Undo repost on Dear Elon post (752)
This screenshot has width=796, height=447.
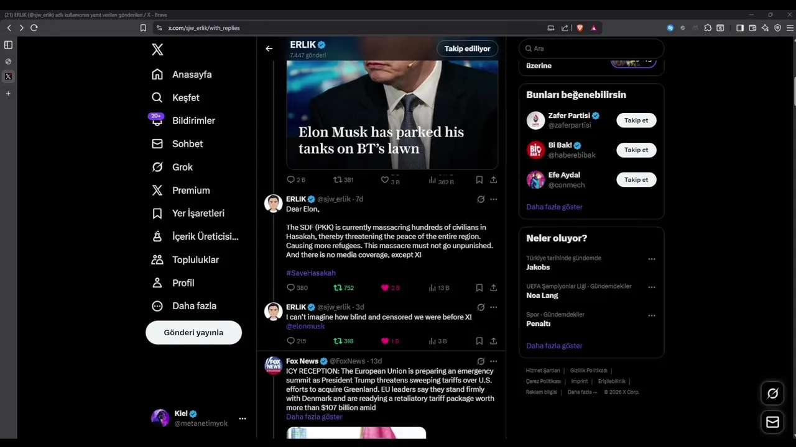[344, 288]
